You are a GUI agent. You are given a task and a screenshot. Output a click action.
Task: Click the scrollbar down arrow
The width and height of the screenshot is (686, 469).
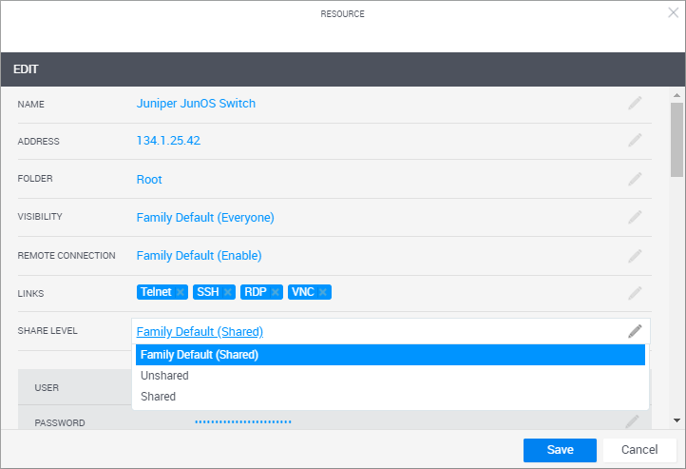click(x=676, y=420)
